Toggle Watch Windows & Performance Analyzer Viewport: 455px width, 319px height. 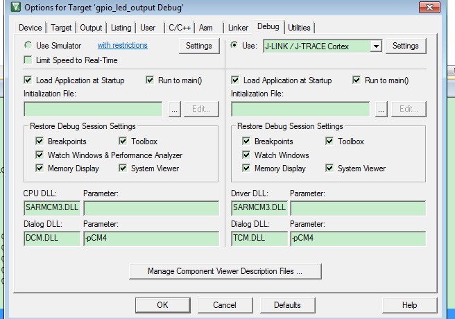click(40, 155)
